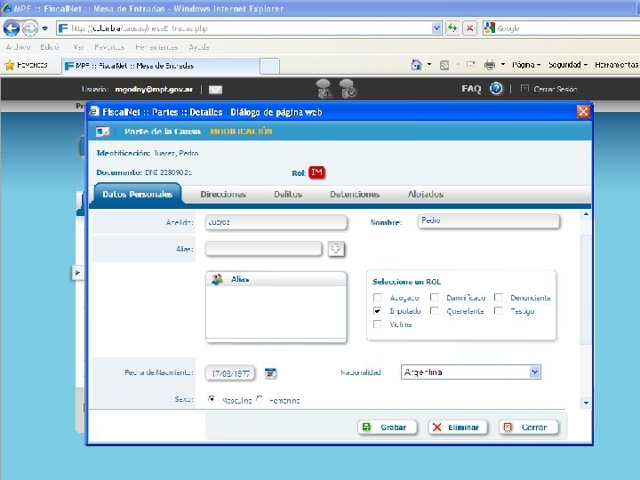Expand the print options dropdown arrow
Image resolution: width=640 pixels, height=480 pixels.
point(503,65)
